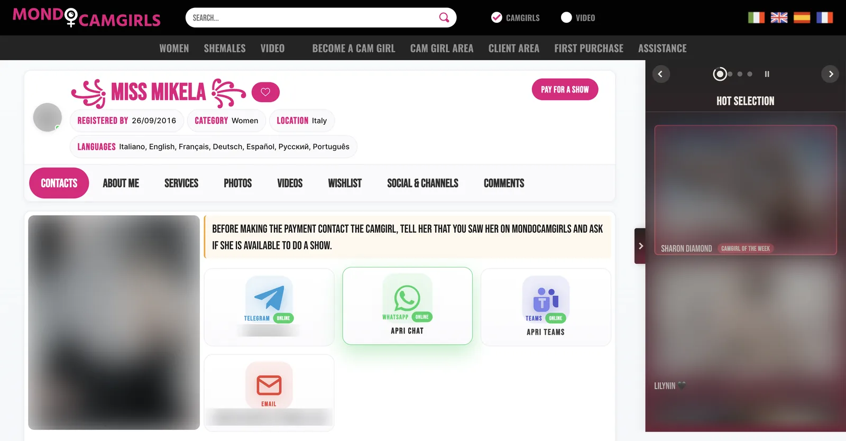Switch language with the Spanish flag

(x=802, y=17)
